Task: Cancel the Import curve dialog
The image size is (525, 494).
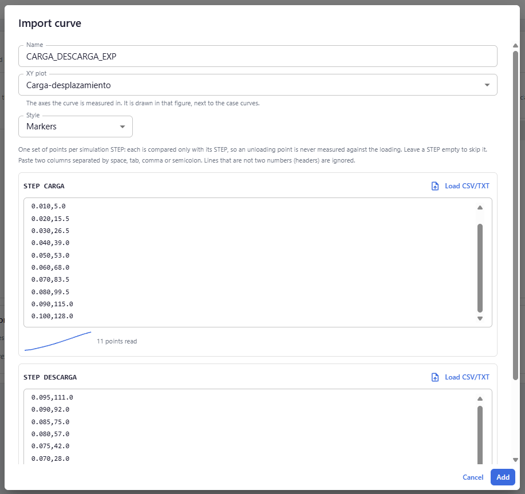Action: 473,477
